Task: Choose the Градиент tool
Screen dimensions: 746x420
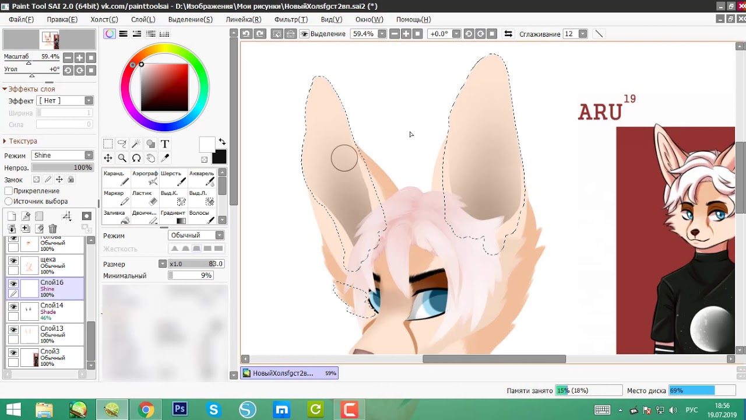Action: [173, 217]
